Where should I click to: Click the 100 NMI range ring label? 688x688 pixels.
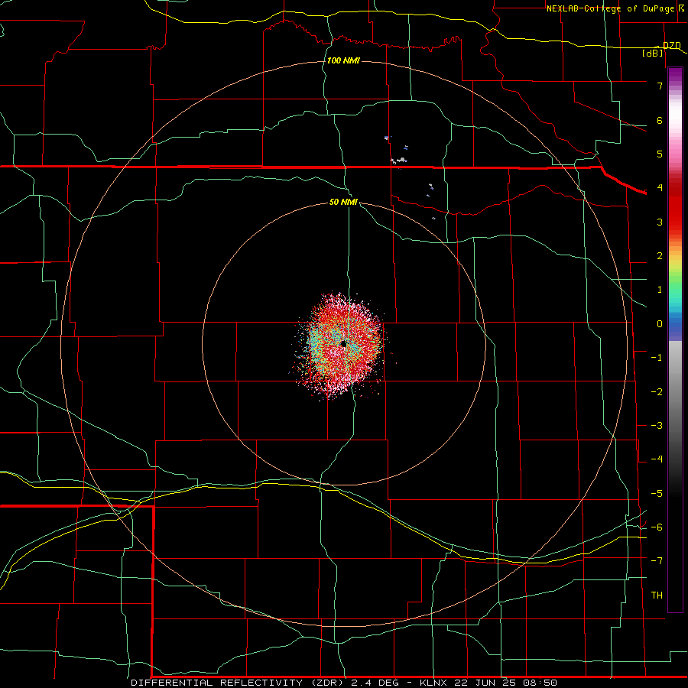coord(343,60)
